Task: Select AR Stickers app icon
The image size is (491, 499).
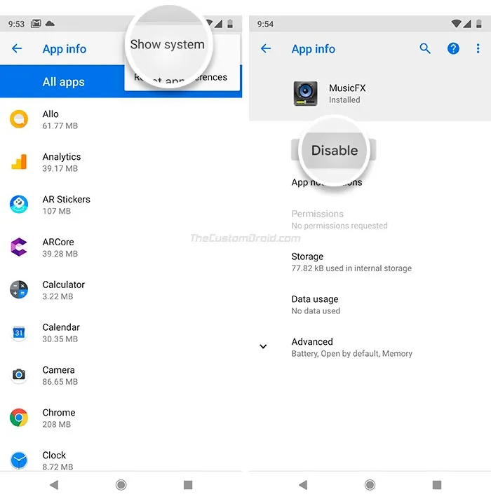Action: tap(19, 205)
